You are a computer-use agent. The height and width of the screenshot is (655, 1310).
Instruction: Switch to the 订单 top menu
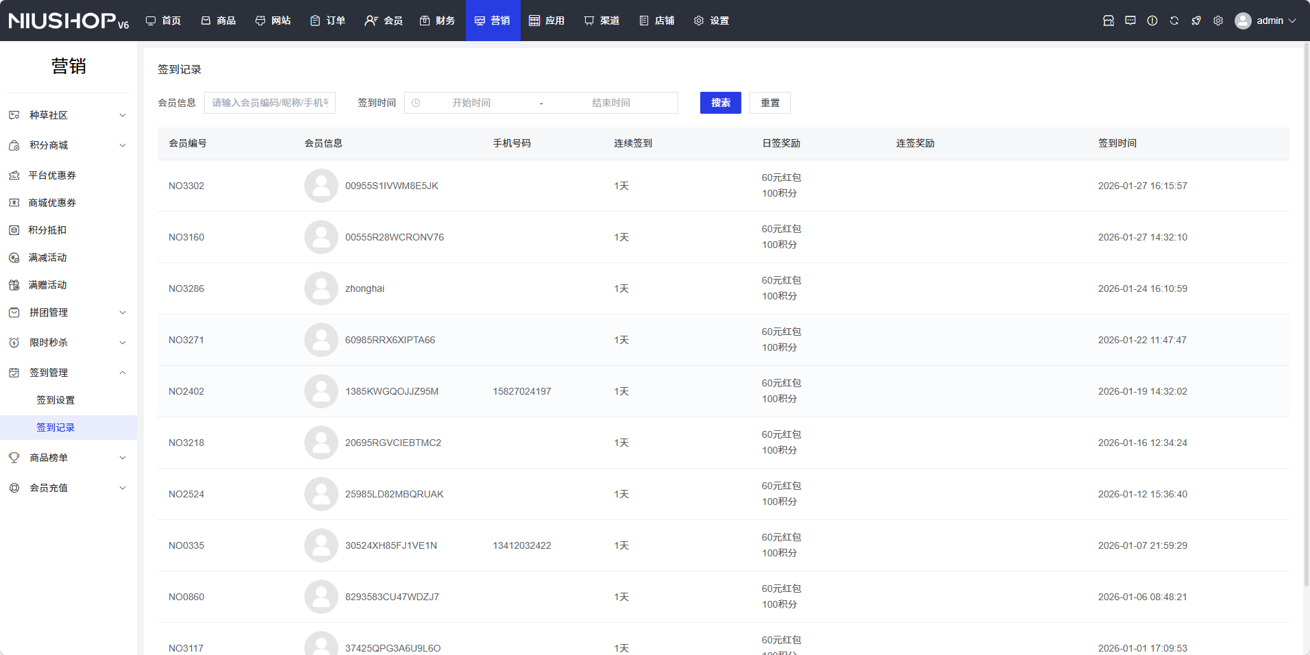point(327,21)
